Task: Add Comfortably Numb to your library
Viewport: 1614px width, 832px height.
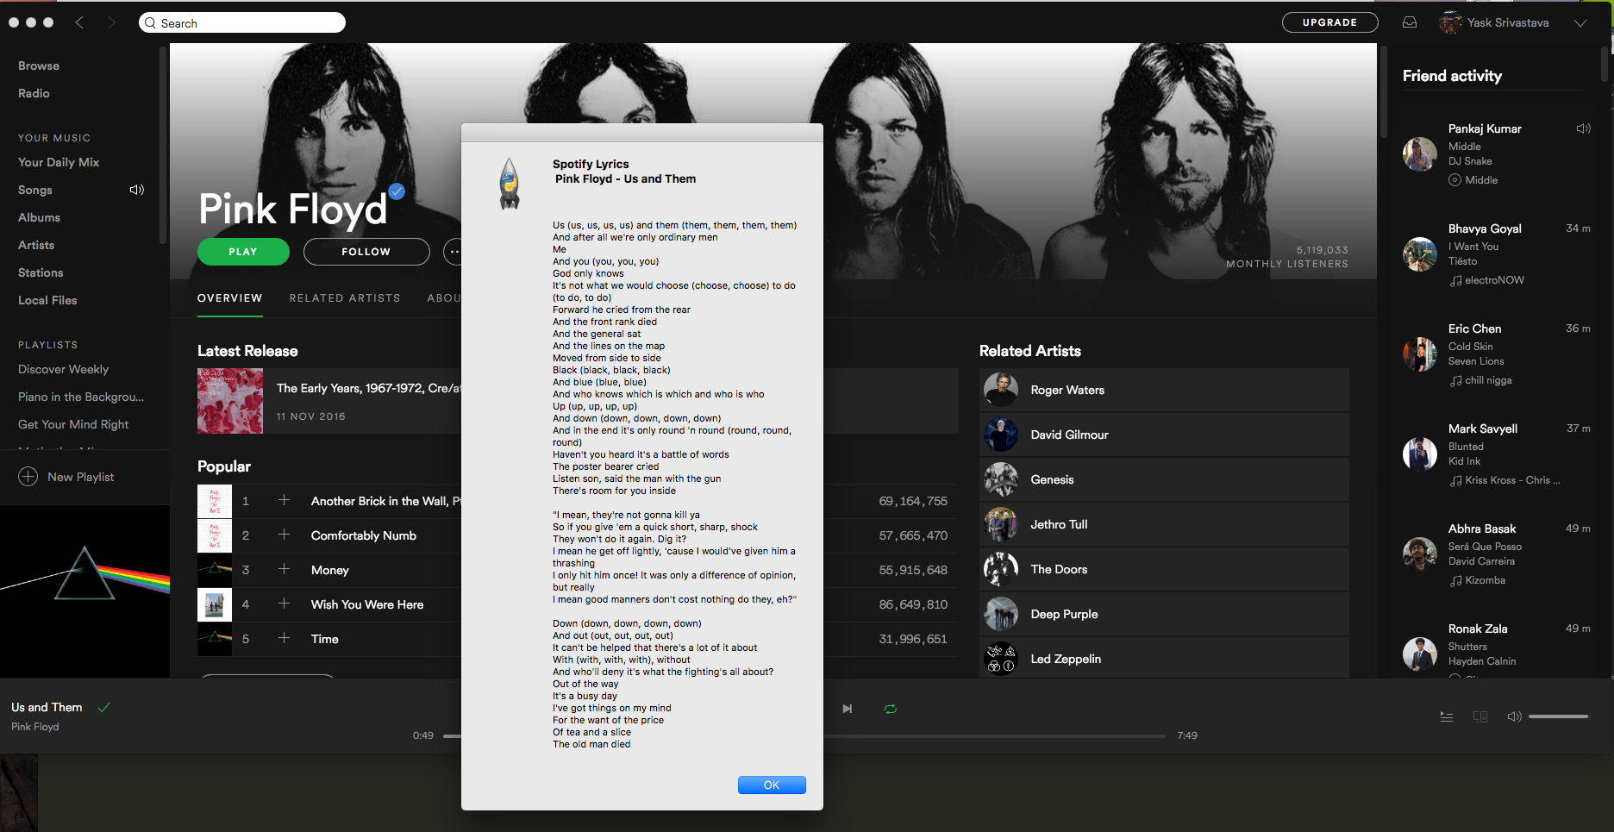Action: point(284,535)
